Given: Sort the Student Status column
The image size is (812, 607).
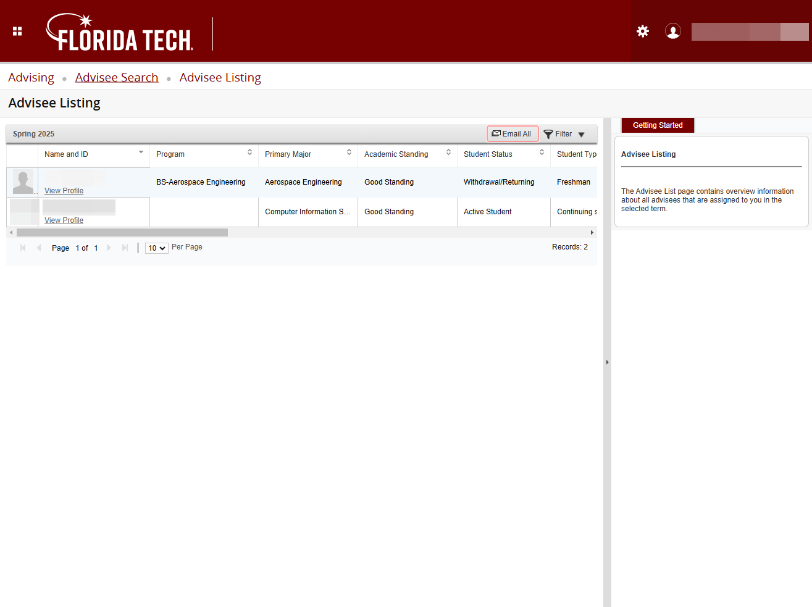Looking at the screenshot, I should pos(542,152).
